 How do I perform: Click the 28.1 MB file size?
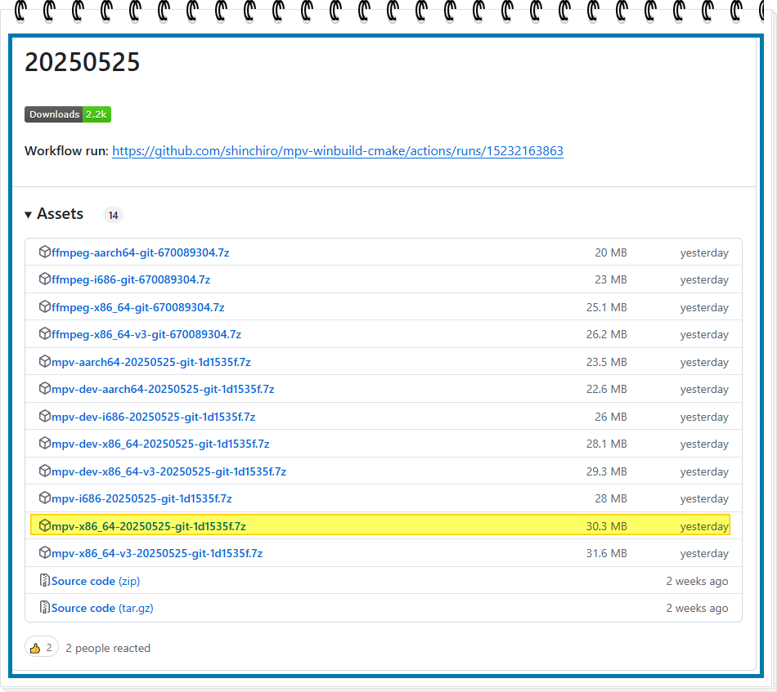607,444
